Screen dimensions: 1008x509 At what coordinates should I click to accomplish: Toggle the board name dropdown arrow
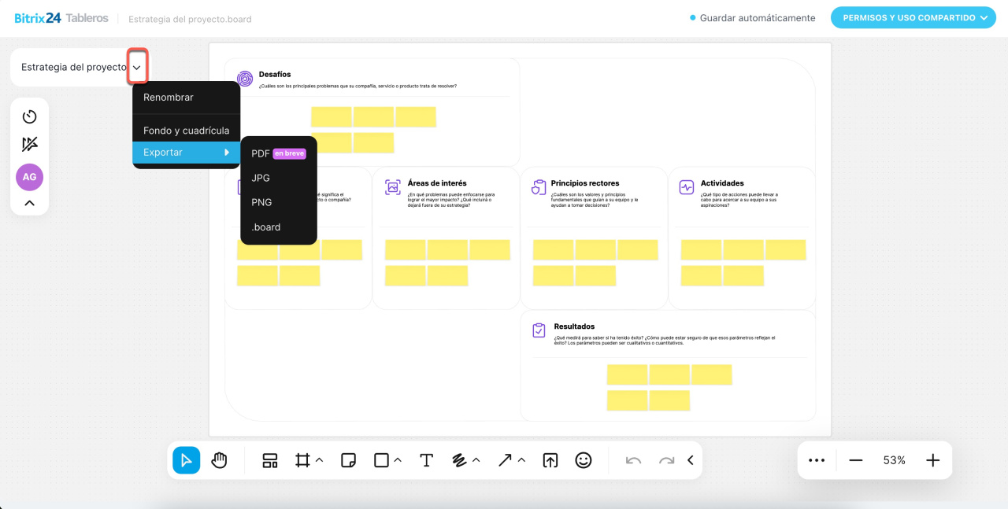click(x=137, y=68)
